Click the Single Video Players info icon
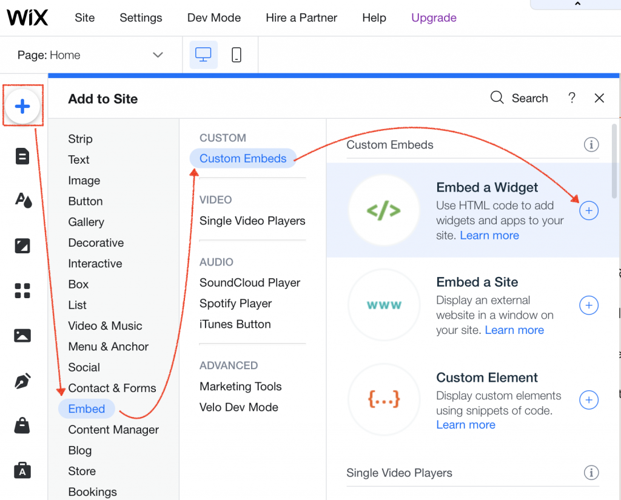The image size is (621, 500). coord(591,473)
